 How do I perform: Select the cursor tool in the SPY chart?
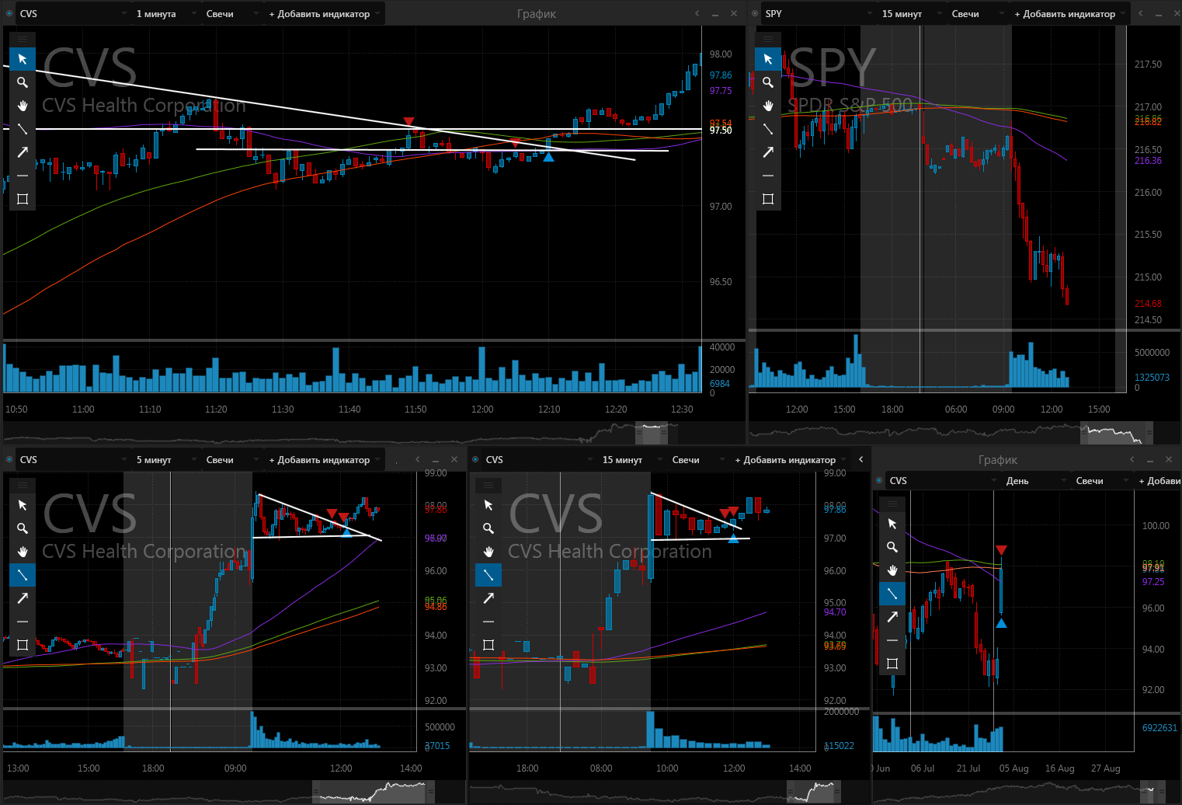coord(768,59)
